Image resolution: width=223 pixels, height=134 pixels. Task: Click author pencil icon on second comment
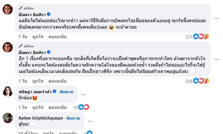pos(21,46)
